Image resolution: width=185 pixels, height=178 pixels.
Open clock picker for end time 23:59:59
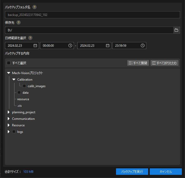click(x=143, y=45)
